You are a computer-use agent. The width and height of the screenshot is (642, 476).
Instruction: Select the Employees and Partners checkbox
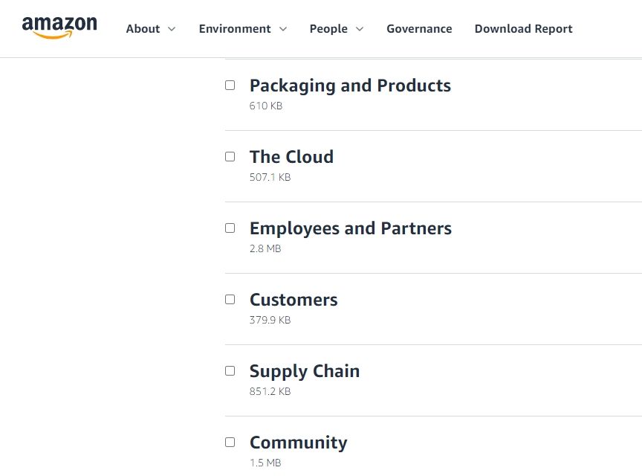[x=230, y=228]
